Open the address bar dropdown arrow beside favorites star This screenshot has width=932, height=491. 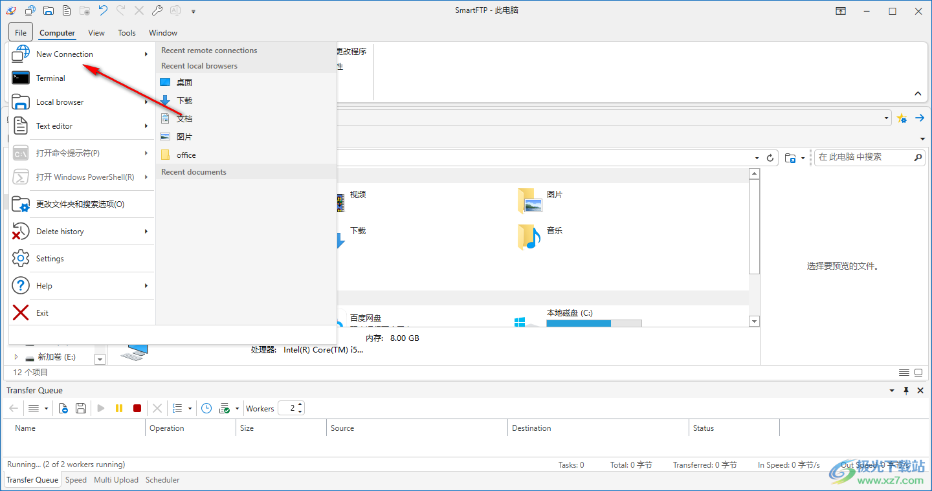point(887,118)
